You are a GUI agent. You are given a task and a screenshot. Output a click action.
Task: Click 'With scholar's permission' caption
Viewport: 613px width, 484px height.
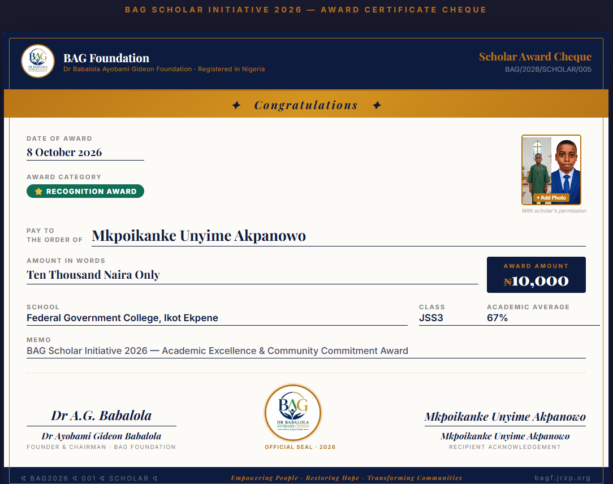554,211
